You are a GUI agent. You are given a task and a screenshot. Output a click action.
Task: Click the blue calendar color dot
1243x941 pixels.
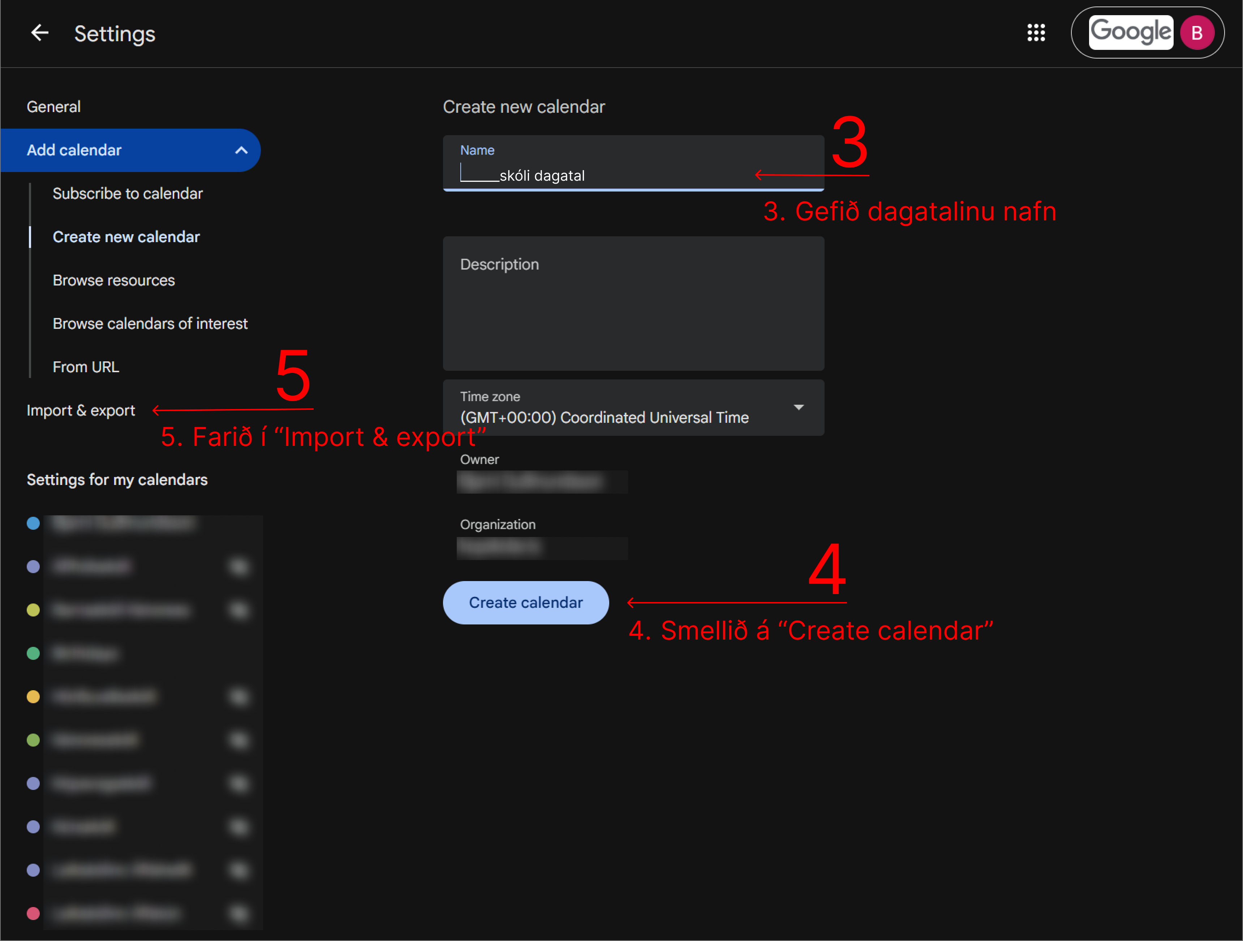33,523
